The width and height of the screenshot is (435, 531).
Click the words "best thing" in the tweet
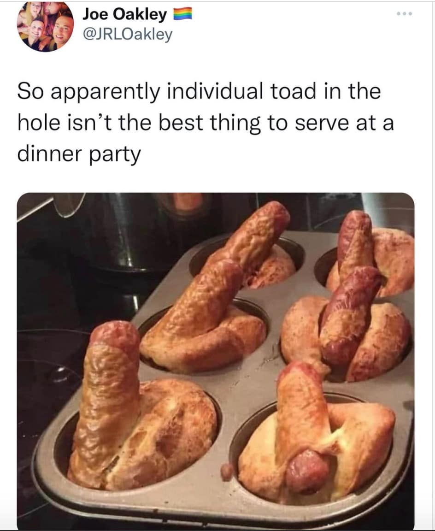click(210, 123)
